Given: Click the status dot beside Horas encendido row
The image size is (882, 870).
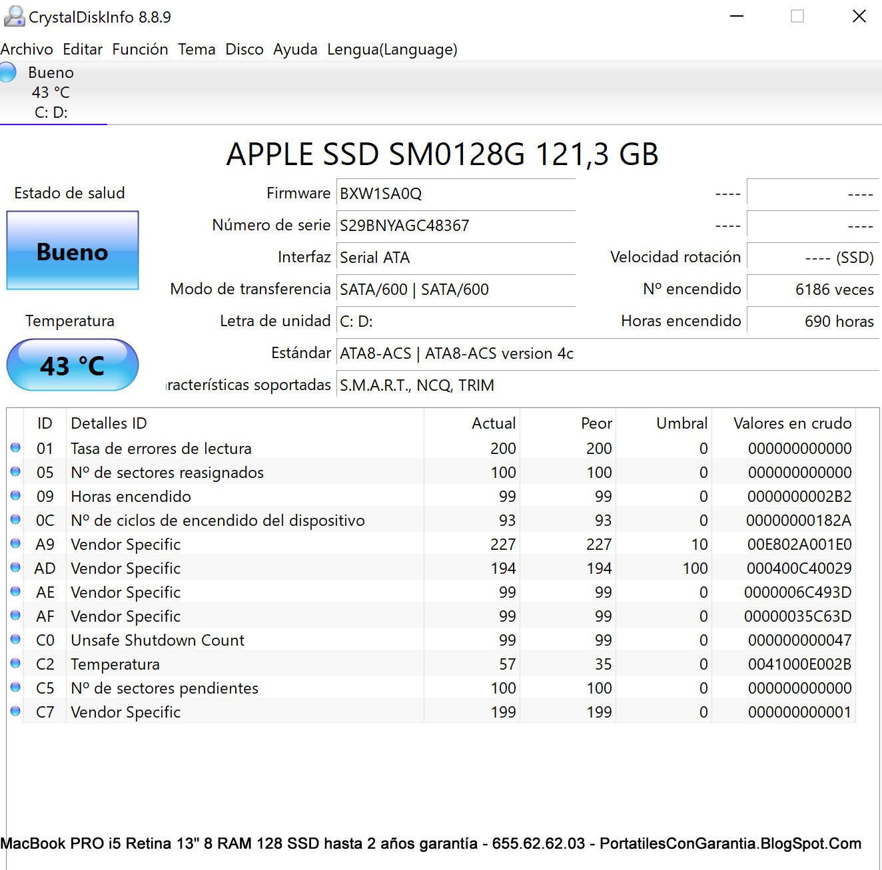Looking at the screenshot, I should 15,495.
